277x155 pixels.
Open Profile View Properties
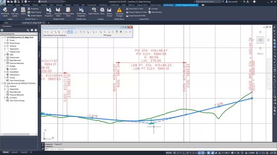(81, 12)
